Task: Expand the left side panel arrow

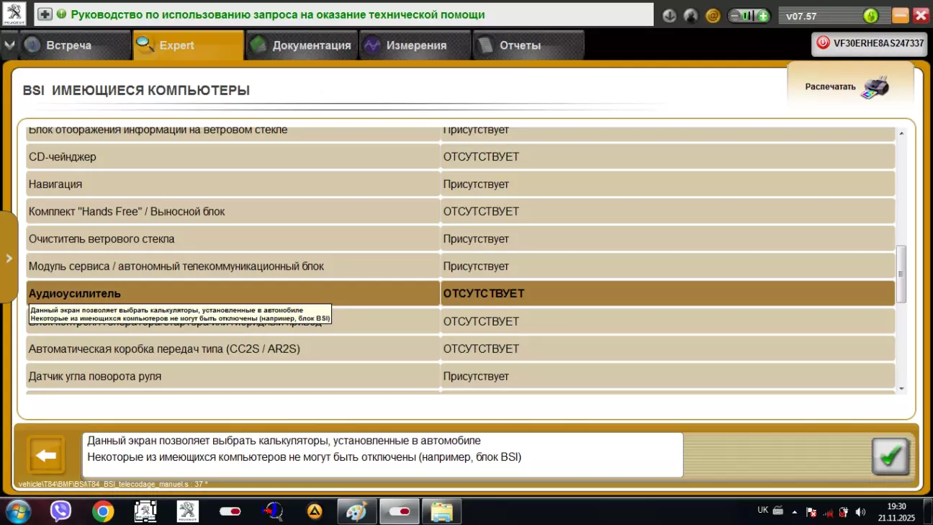Action: [9, 258]
